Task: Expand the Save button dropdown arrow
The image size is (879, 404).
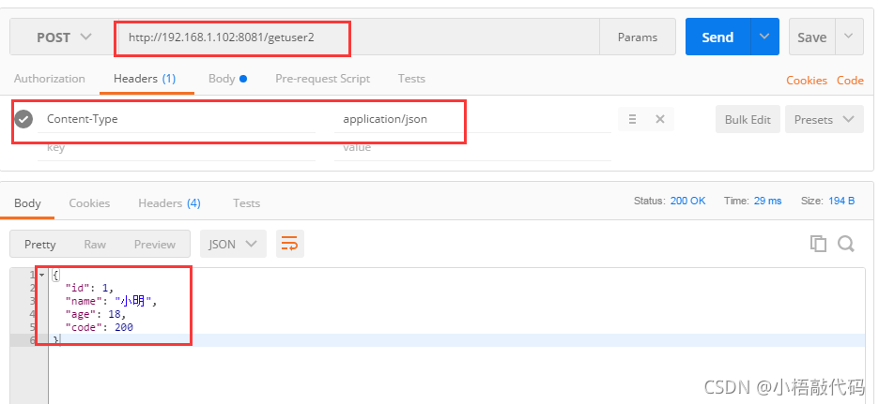Action: click(849, 37)
